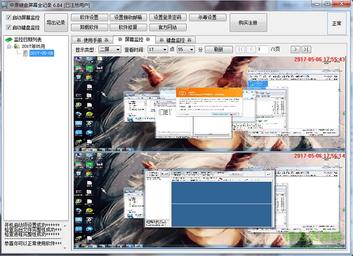Click the 2017年05月 folder icon
Image resolution: width=353 pixels, height=256 pixels.
click(17, 46)
